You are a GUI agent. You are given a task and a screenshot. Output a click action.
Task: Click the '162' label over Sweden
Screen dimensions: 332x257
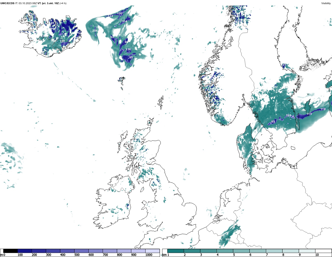pyautogui.click(x=288, y=76)
